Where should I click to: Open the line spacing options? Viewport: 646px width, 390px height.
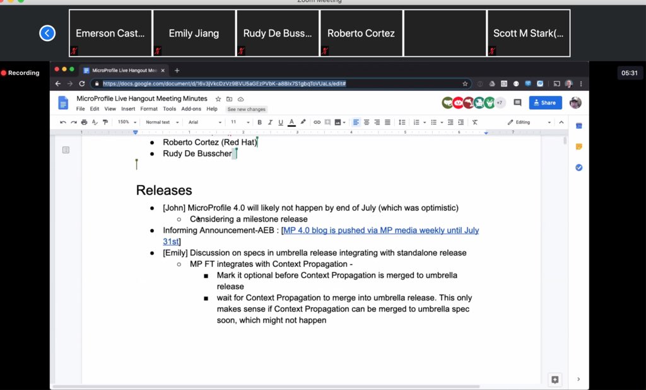(402, 122)
